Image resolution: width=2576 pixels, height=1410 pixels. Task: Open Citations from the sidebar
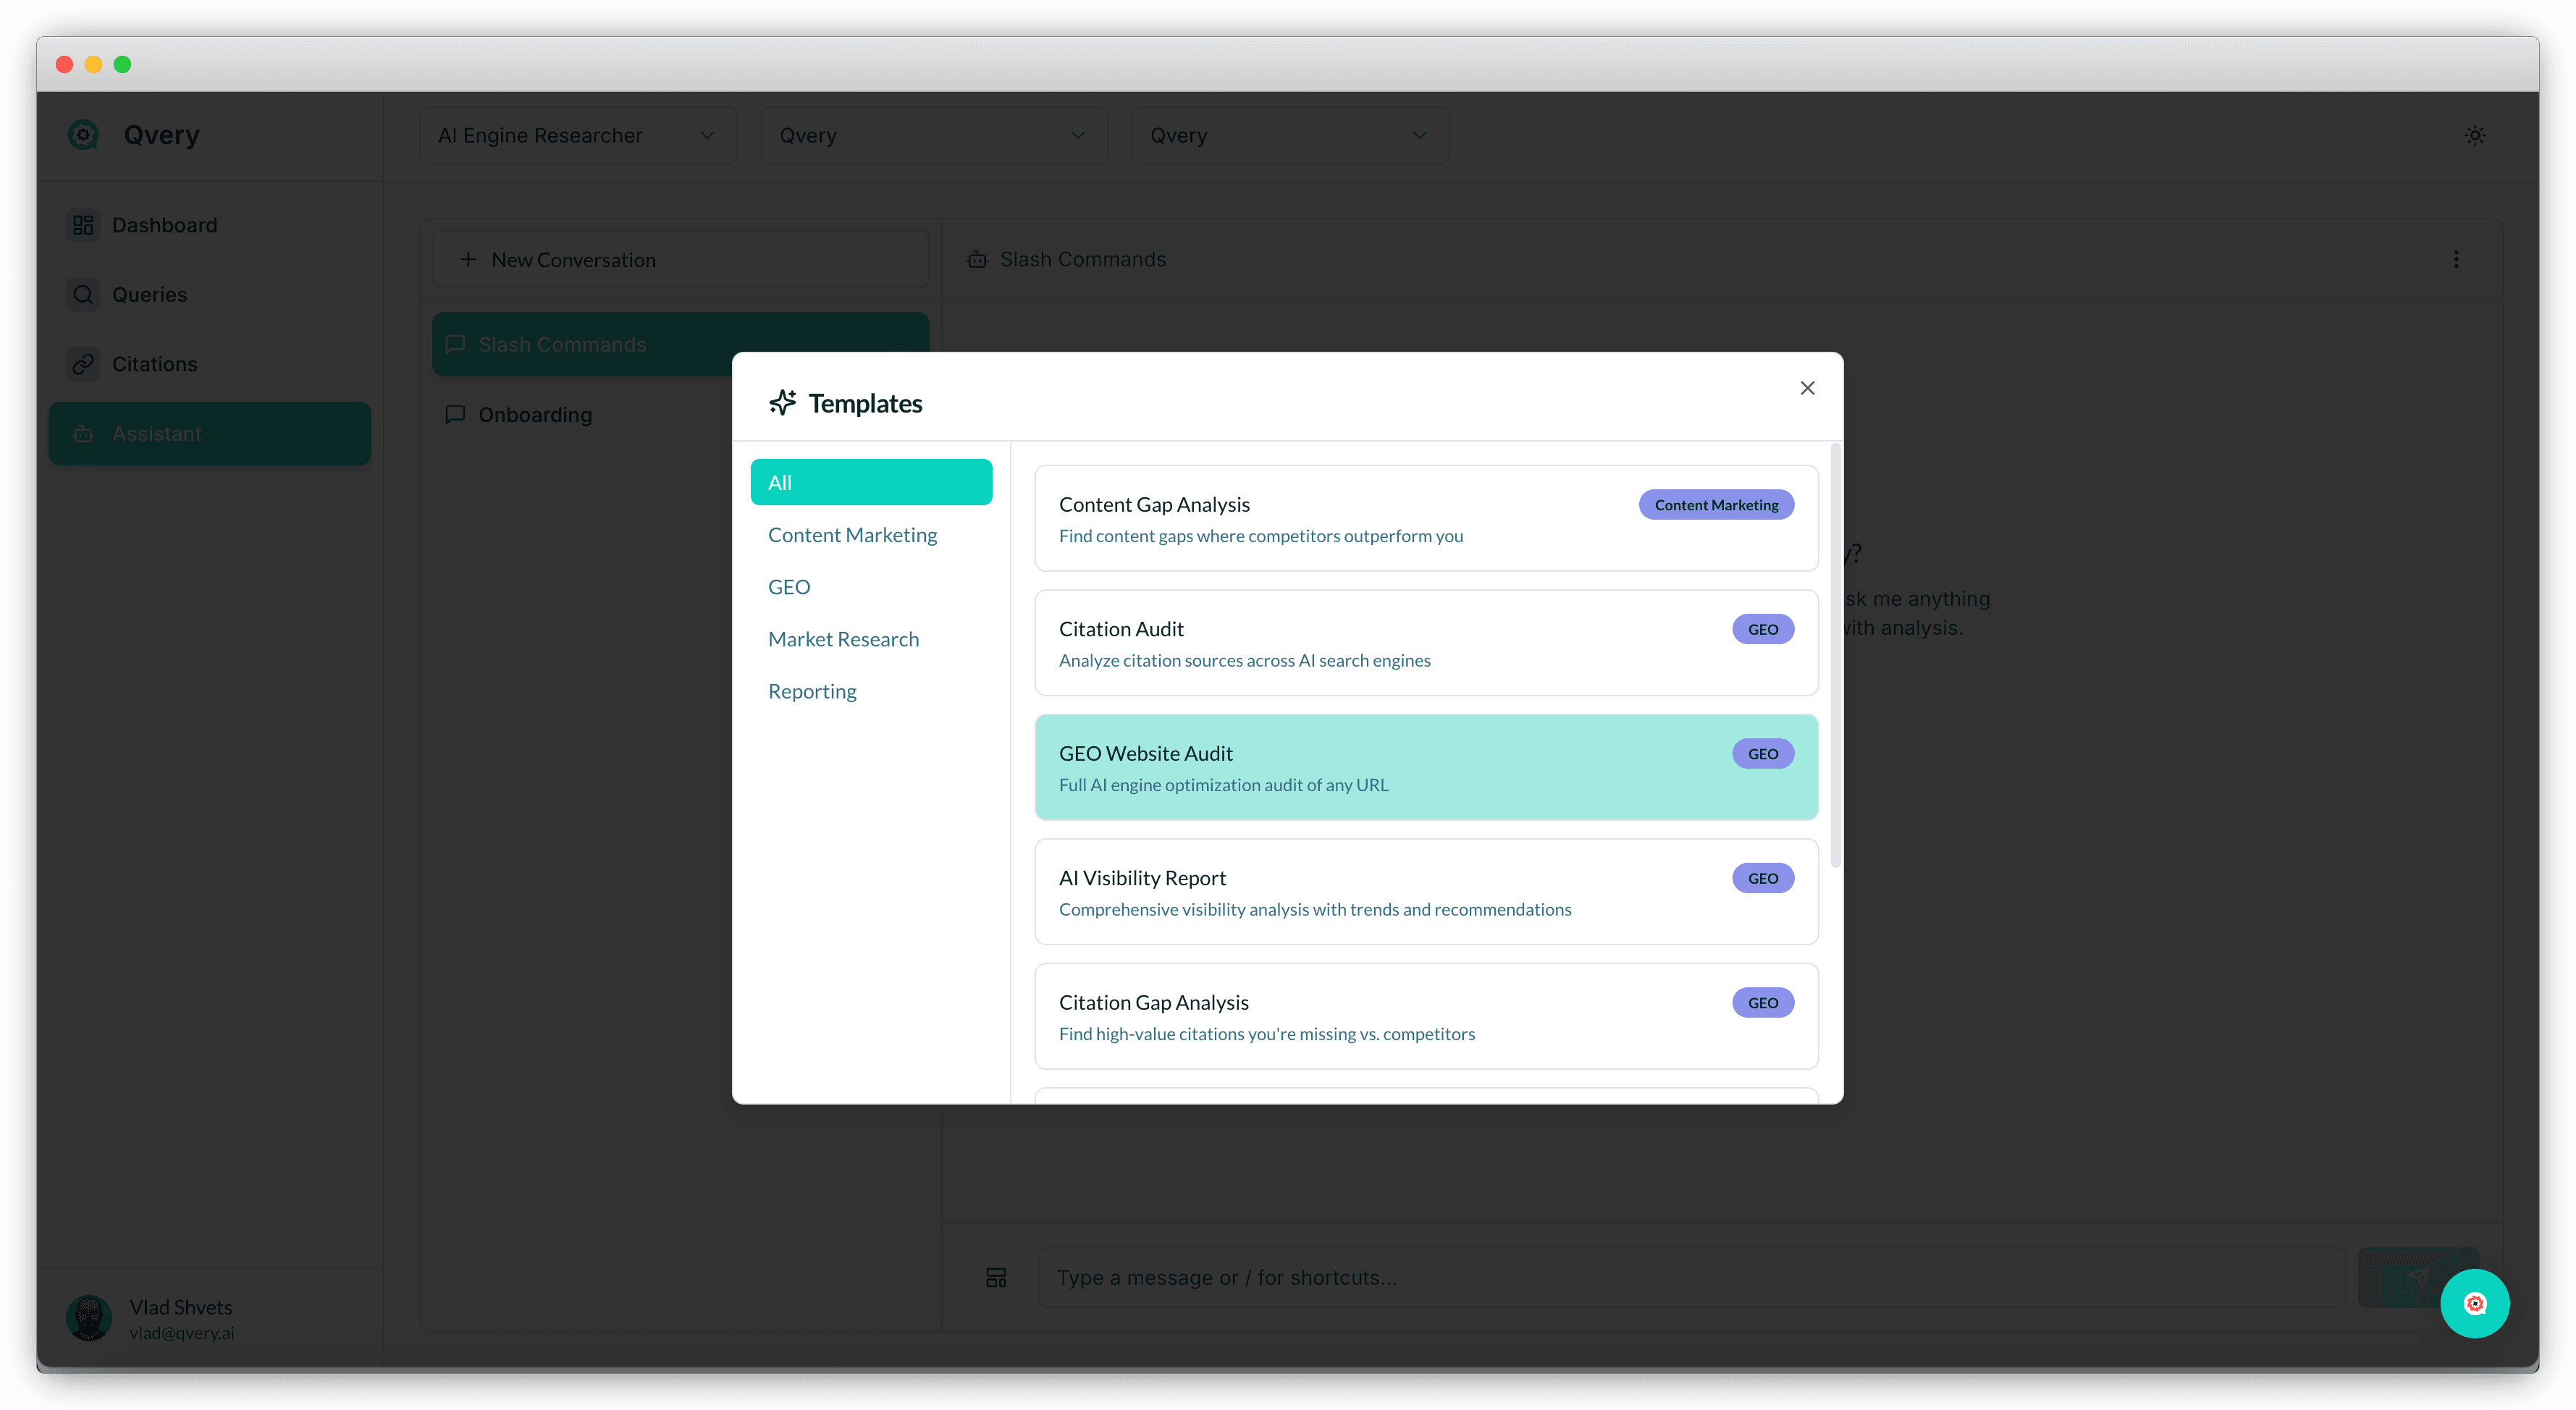click(154, 364)
